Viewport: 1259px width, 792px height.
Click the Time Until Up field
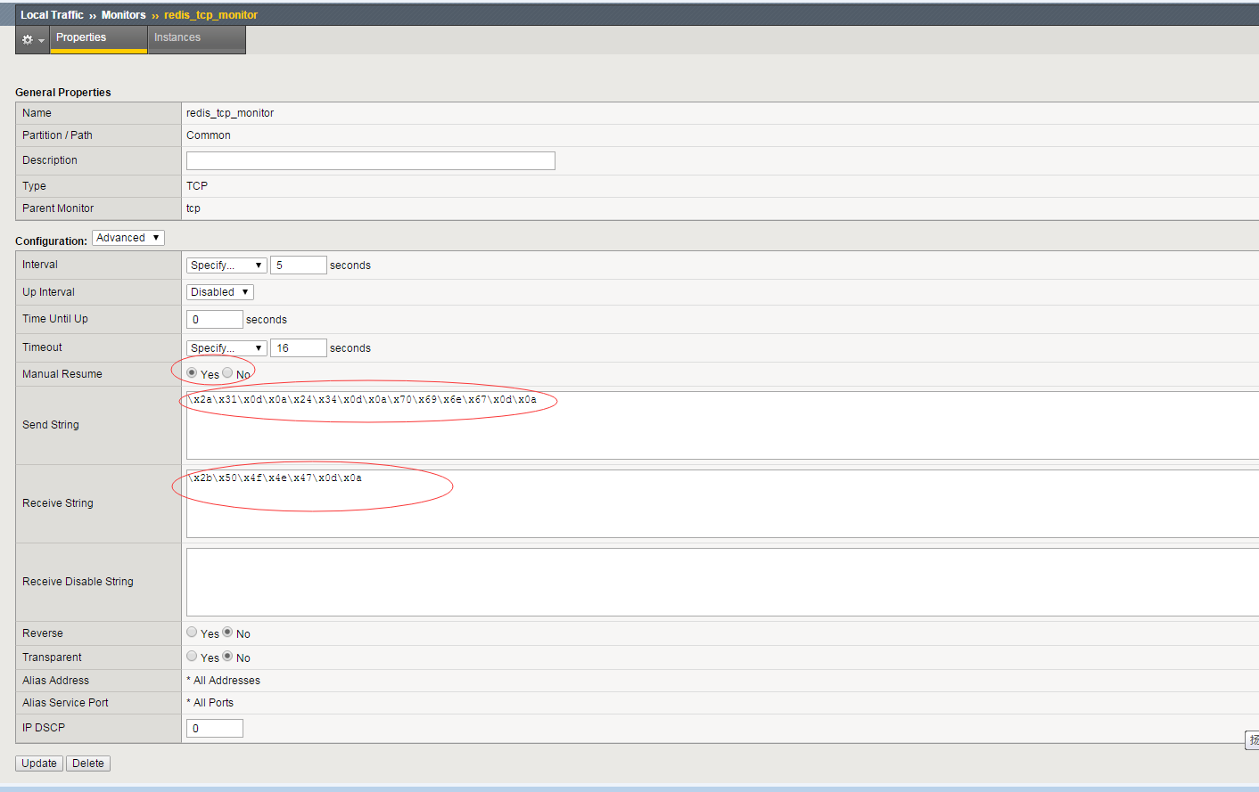[x=215, y=320]
